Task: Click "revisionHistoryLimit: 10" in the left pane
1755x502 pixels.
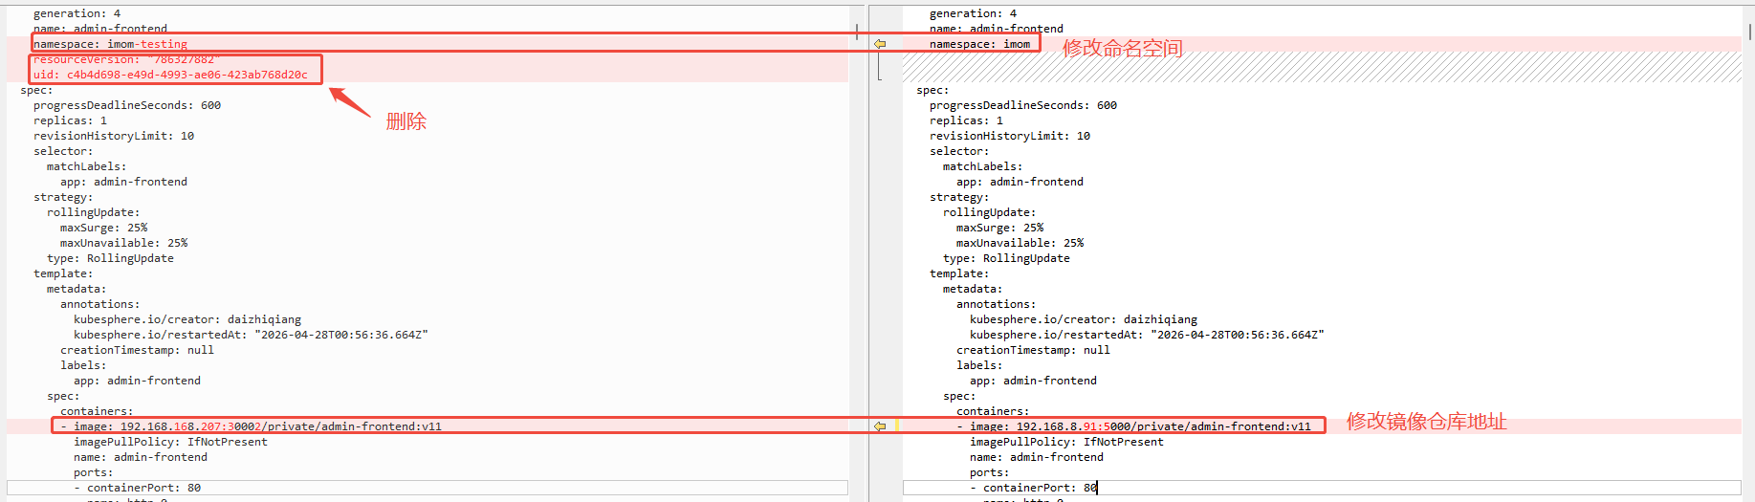Action: [x=114, y=136]
